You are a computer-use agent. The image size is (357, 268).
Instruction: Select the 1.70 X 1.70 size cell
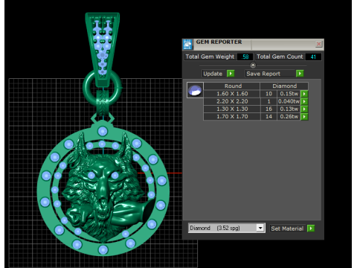[232, 117]
